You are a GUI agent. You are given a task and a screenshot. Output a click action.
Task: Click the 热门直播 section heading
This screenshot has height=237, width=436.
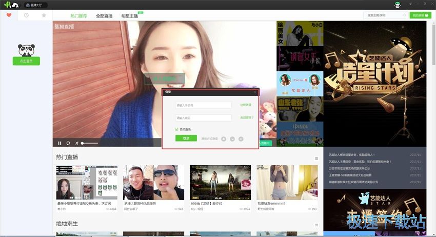tap(67, 157)
